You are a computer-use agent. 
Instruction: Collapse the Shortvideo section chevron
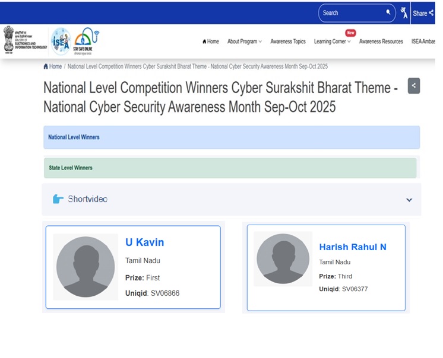[x=409, y=200]
